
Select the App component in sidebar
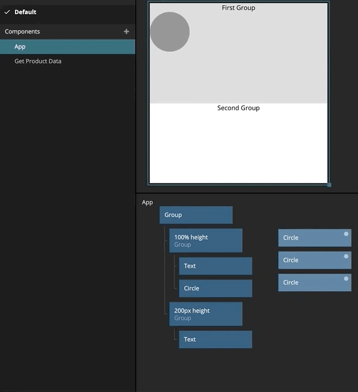pos(20,47)
